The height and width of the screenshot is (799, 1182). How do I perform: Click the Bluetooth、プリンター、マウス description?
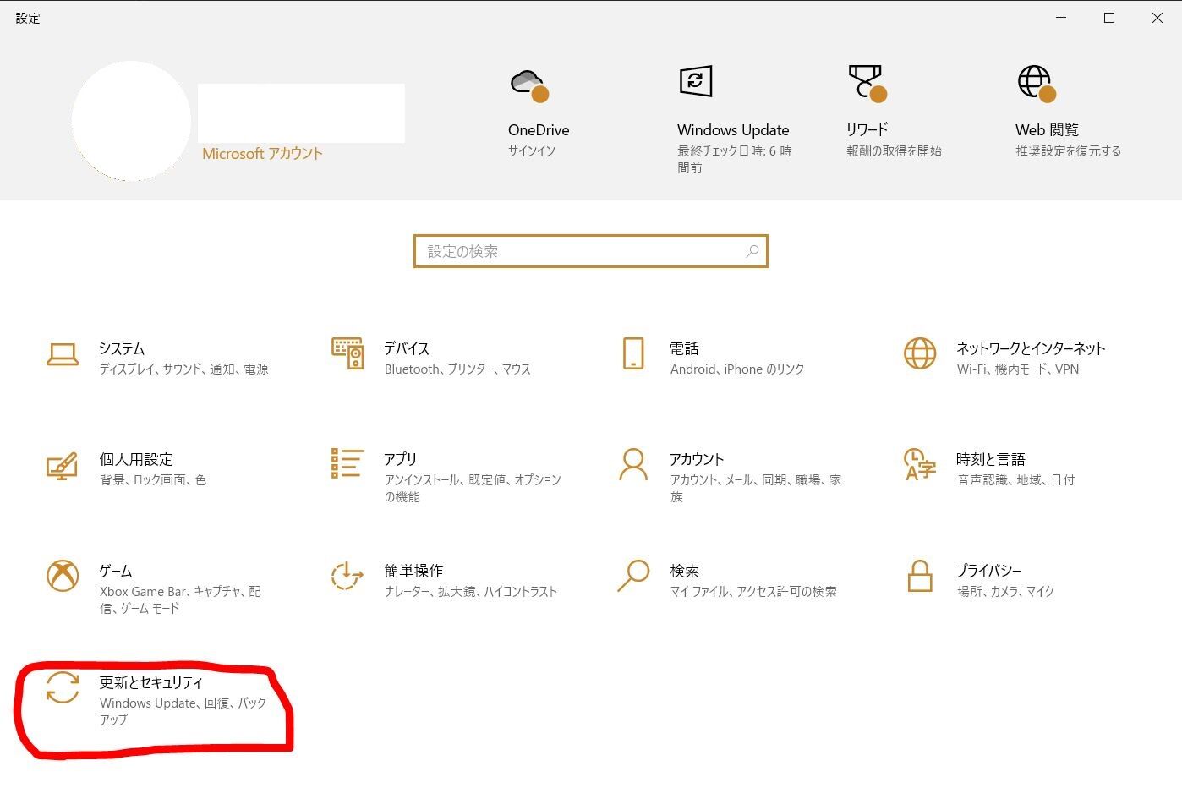(x=457, y=369)
